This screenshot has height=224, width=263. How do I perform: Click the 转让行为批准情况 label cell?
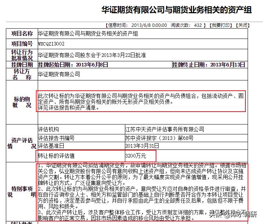tap(22, 55)
